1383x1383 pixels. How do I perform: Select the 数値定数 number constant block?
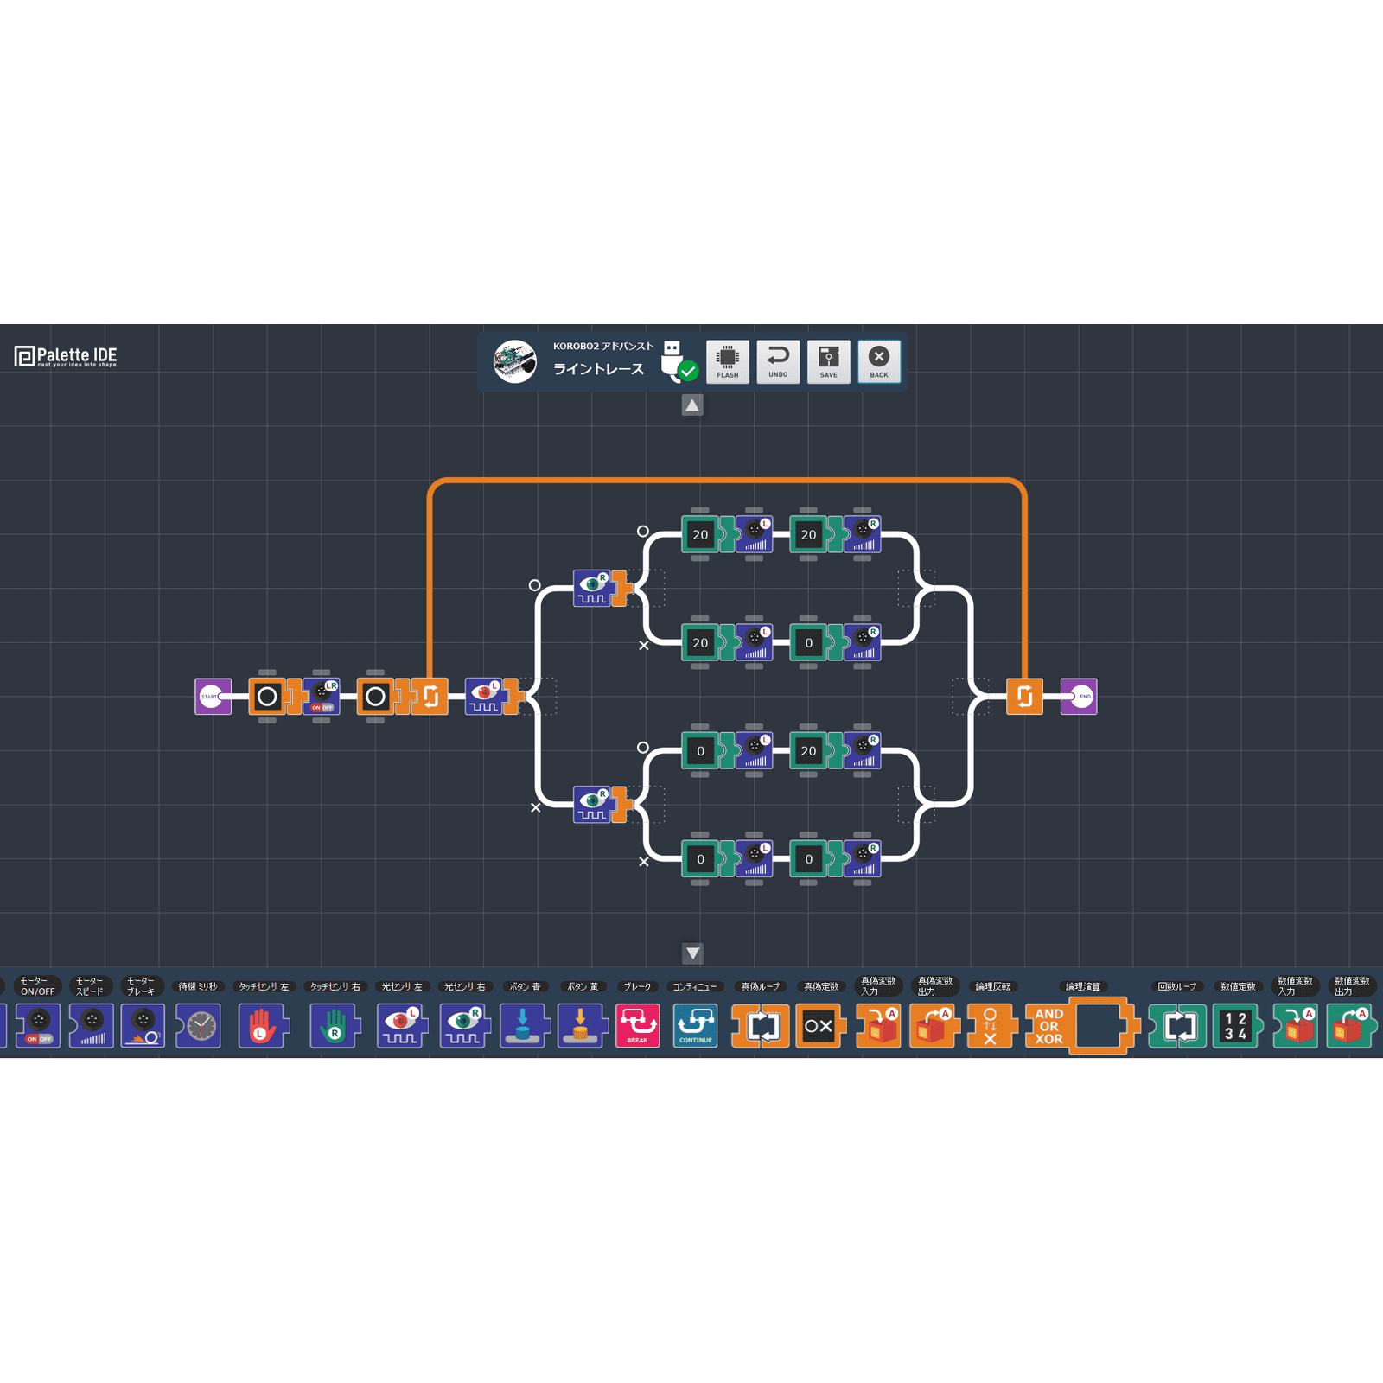pos(1236,1027)
